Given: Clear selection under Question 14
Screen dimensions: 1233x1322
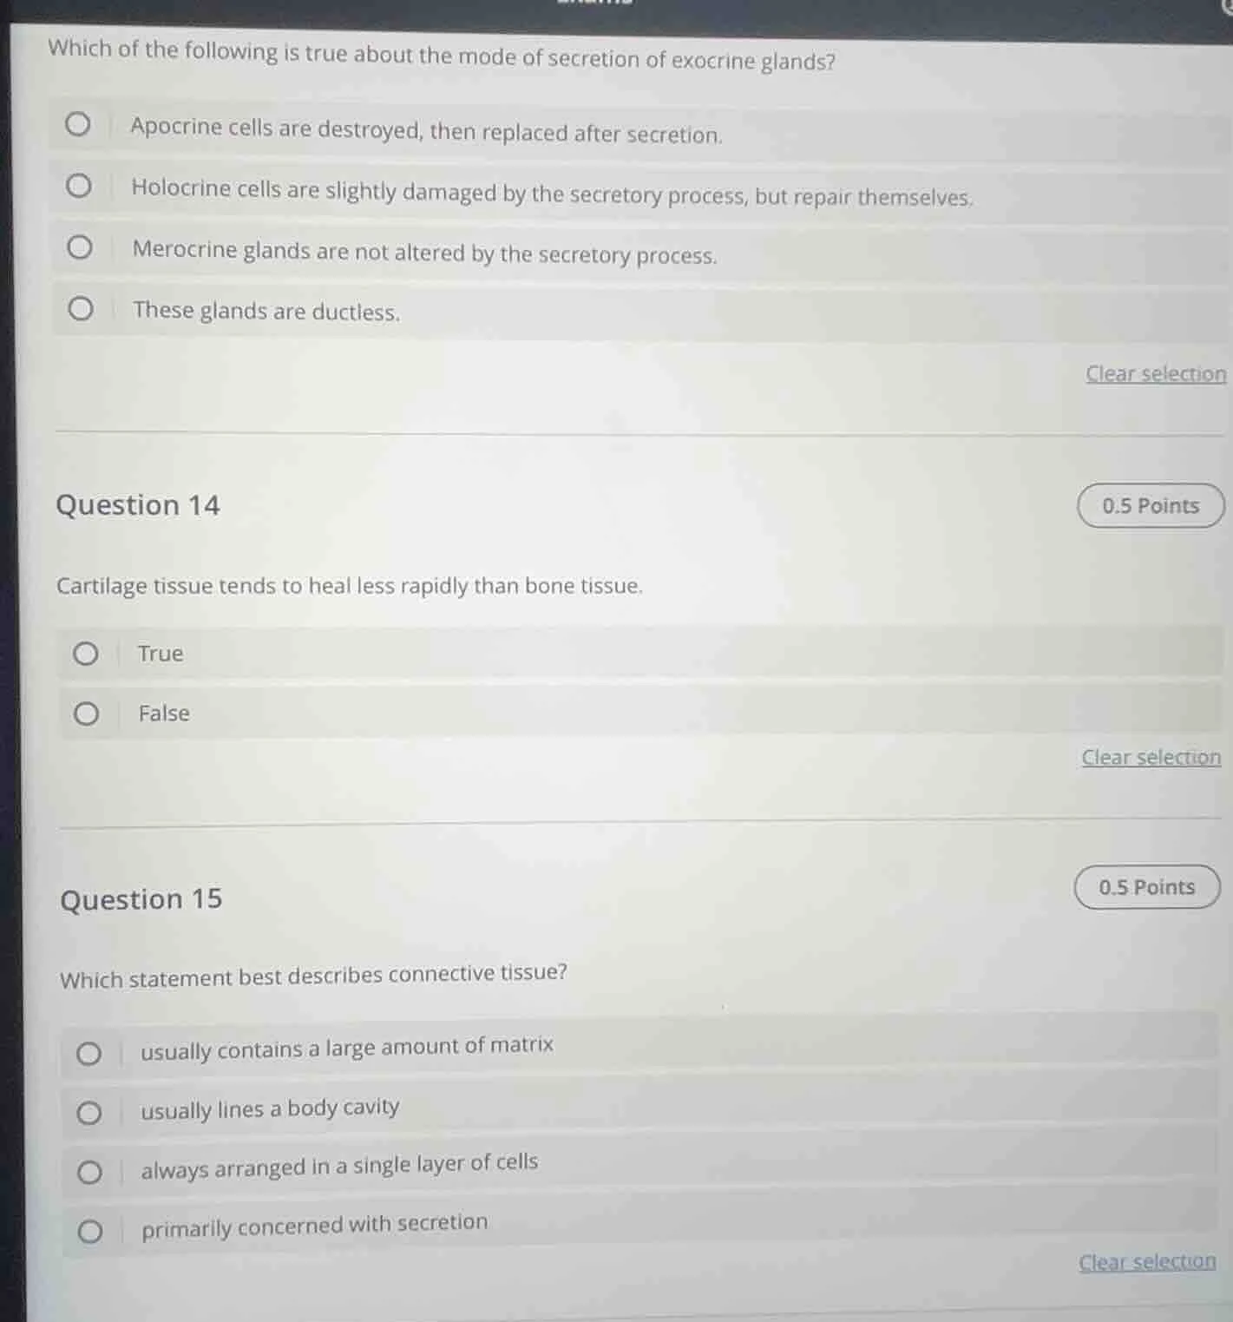Looking at the screenshot, I should (x=1151, y=757).
